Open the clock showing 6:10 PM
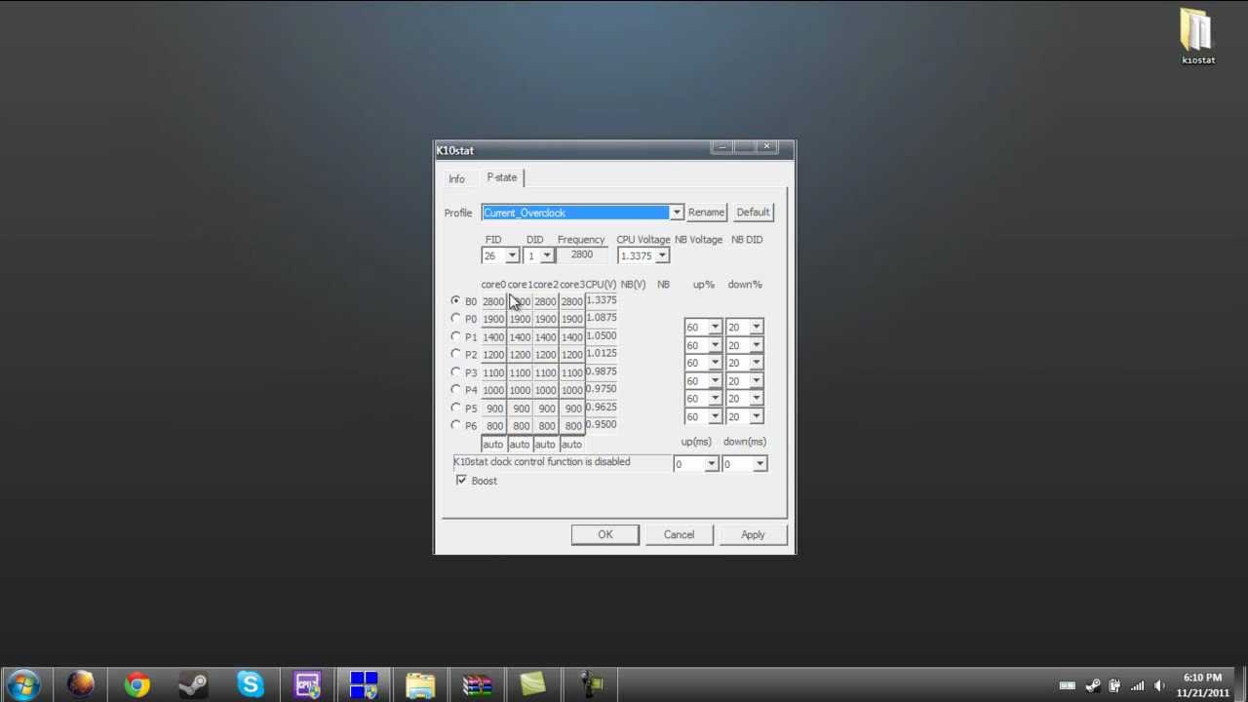This screenshot has width=1248, height=702. (1202, 684)
